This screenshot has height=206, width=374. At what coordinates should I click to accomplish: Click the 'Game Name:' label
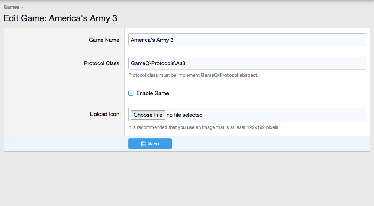coord(104,40)
